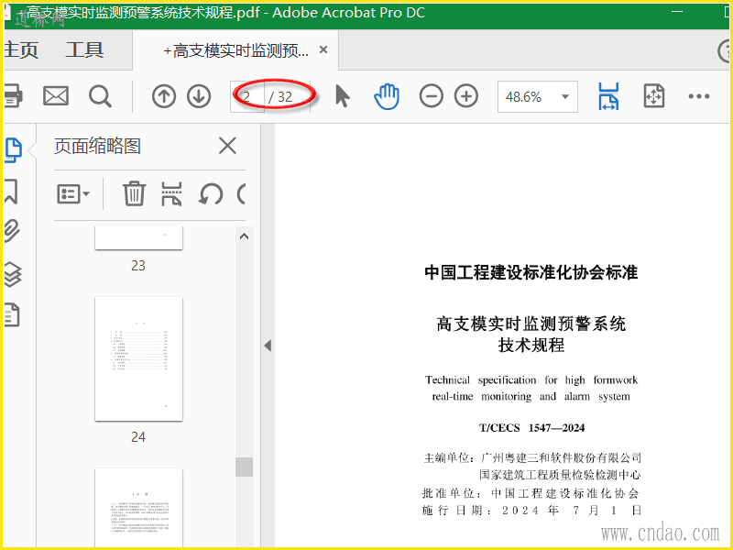Screen dimensions: 733x550
Task: Choose the Selection arrow tool
Action: coord(343,96)
